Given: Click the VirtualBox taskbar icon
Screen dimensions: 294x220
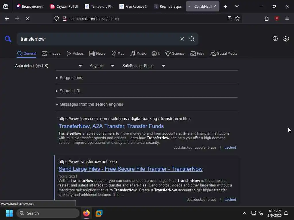Looking at the screenshot, I should coord(99,213).
